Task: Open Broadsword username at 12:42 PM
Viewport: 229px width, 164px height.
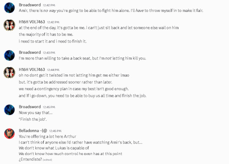Action: pyautogui.click(x=30, y=5)
